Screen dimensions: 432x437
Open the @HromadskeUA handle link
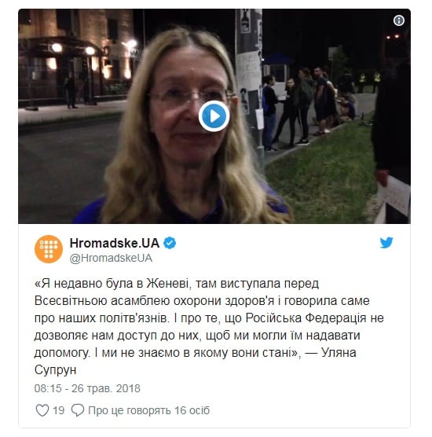pos(111,258)
